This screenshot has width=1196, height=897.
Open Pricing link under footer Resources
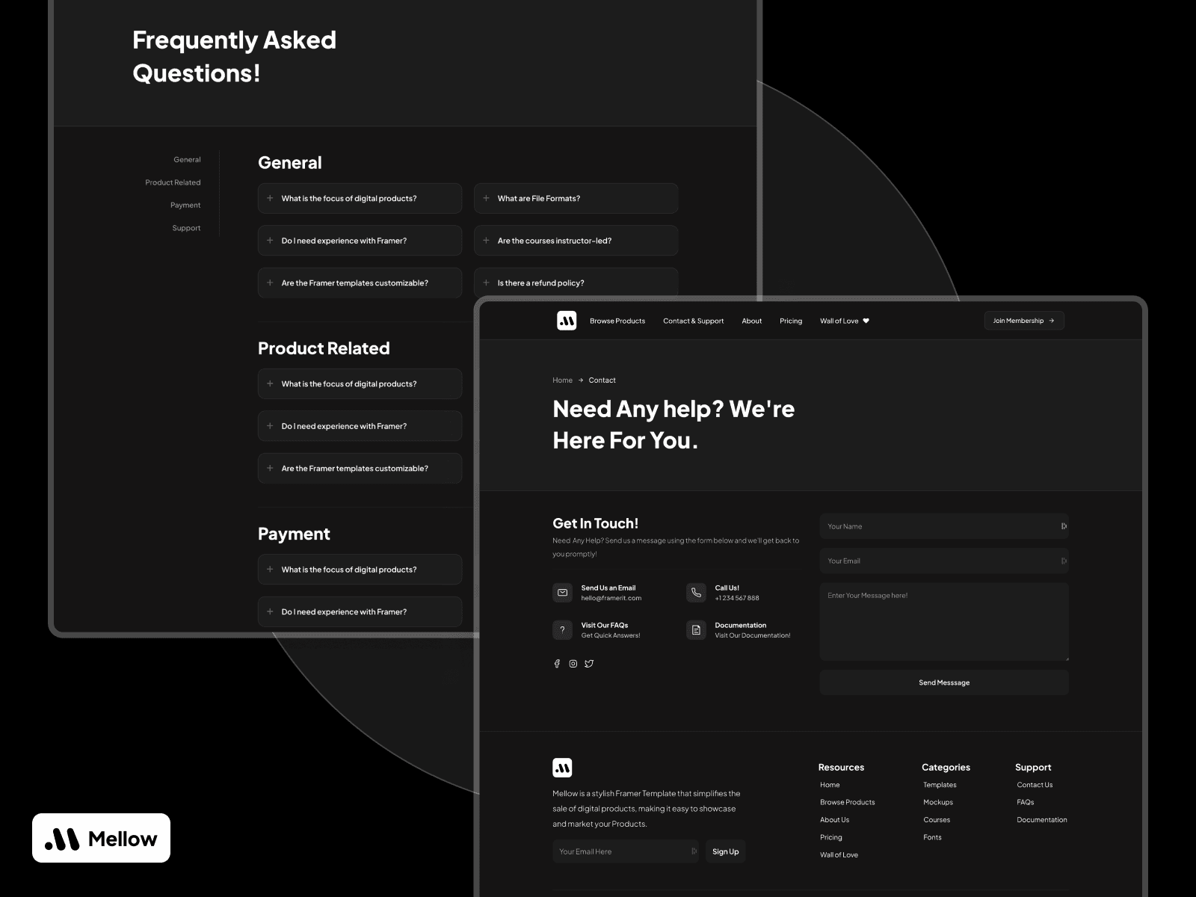(x=830, y=837)
